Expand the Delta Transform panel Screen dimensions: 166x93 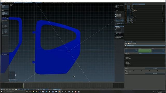click(128, 55)
